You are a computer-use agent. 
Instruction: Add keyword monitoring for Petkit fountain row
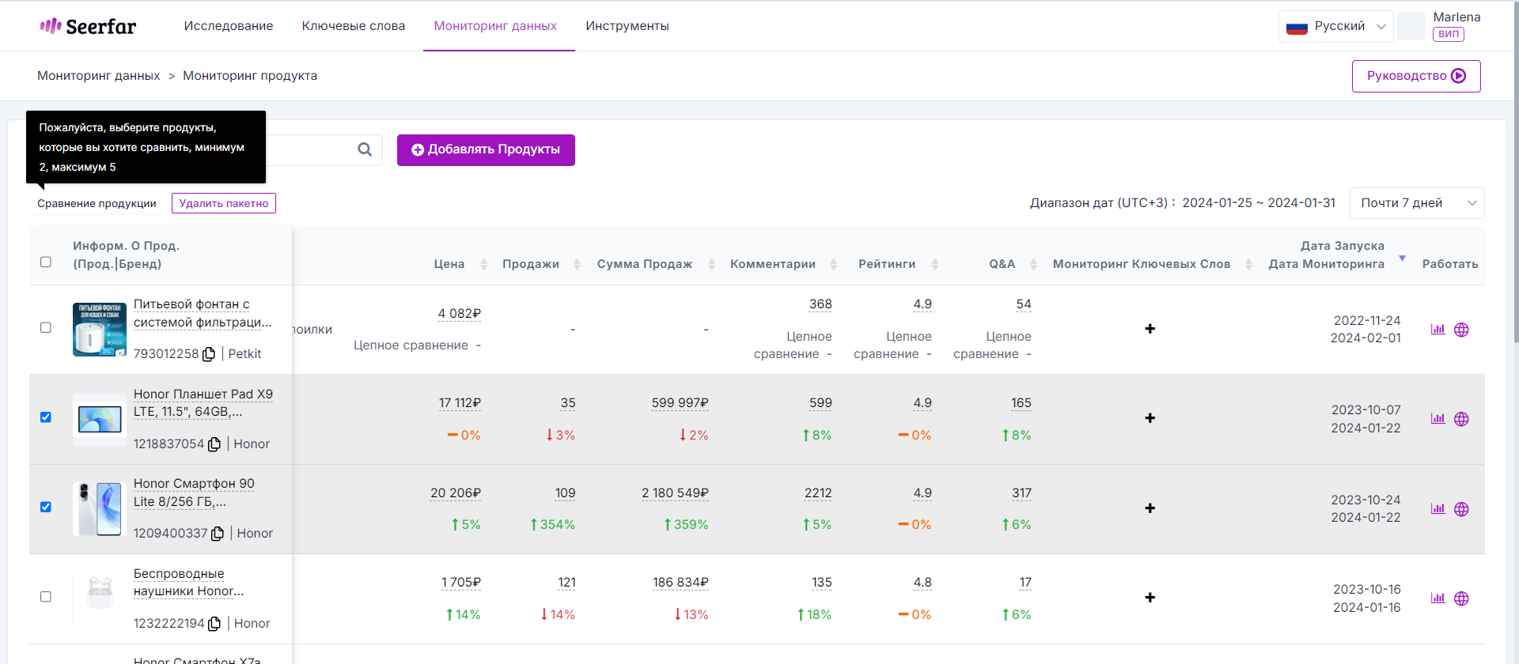pos(1150,329)
